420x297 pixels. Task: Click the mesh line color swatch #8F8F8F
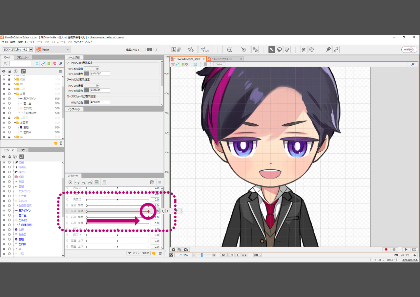point(87,74)
